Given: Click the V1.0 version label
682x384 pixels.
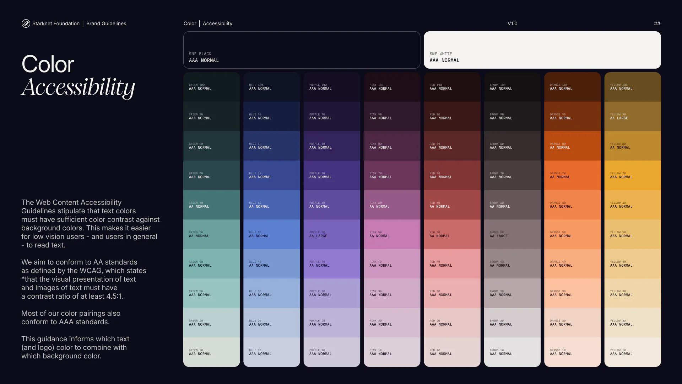Looking at the screenshot, I should (512, 23).
